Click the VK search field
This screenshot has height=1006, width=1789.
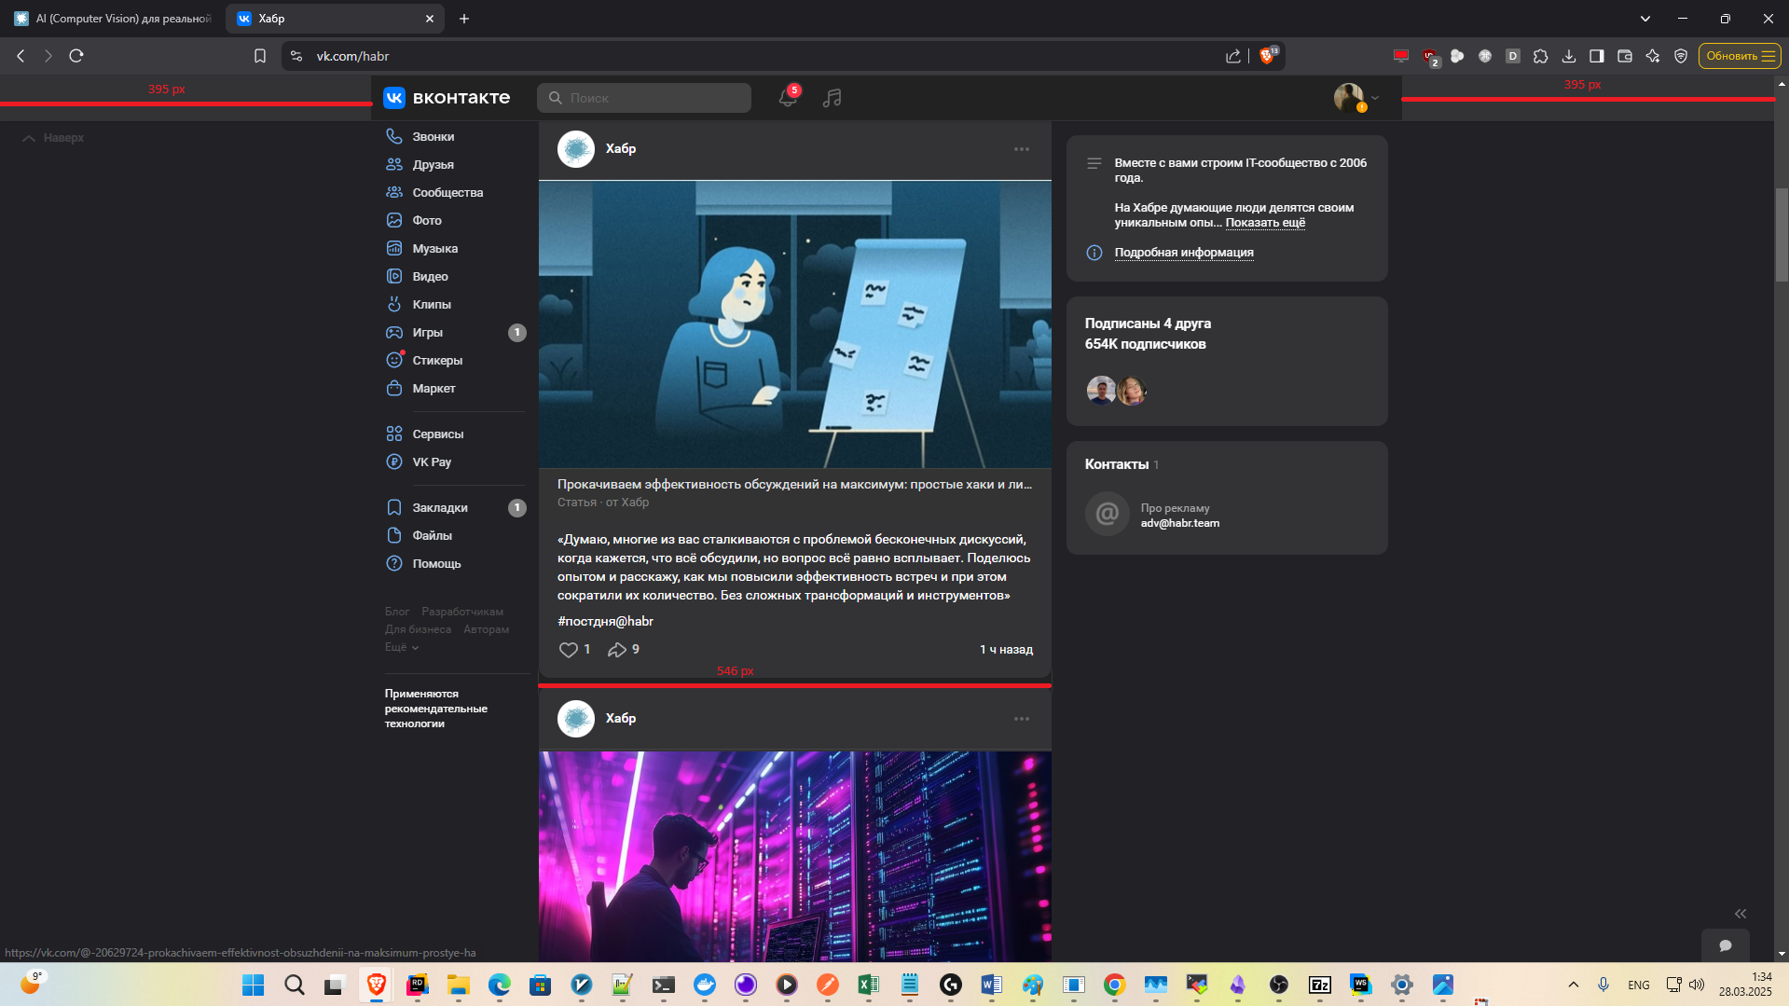pyautogui.click(x=644, y=98)
